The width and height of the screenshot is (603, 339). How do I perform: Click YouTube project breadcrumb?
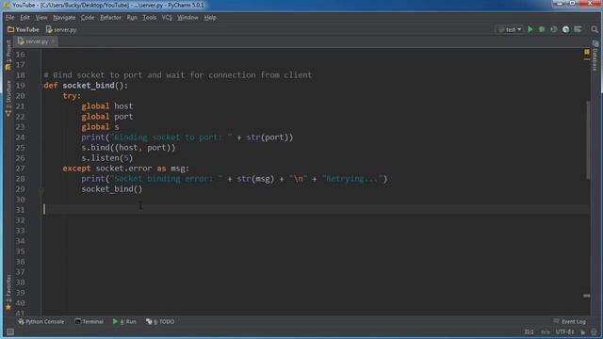point(23,29)
